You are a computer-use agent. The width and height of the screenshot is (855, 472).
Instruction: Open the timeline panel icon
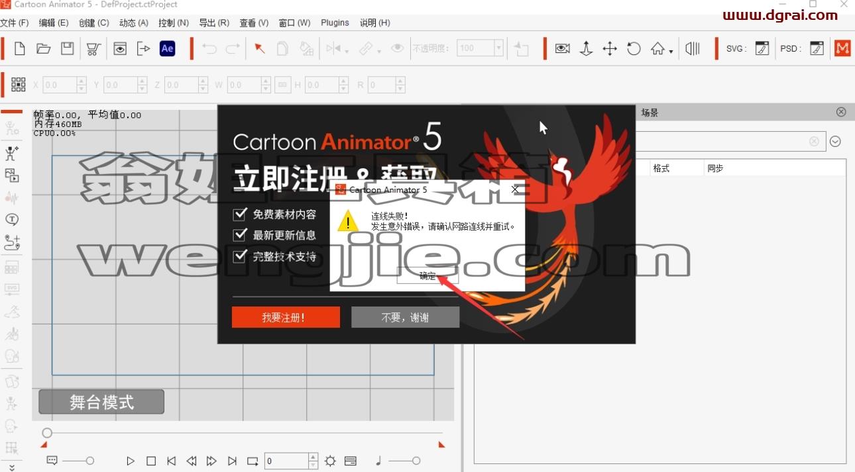(351, 461)
